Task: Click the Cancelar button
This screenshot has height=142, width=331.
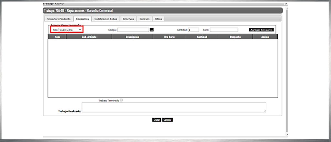Action: click(167, 120)
